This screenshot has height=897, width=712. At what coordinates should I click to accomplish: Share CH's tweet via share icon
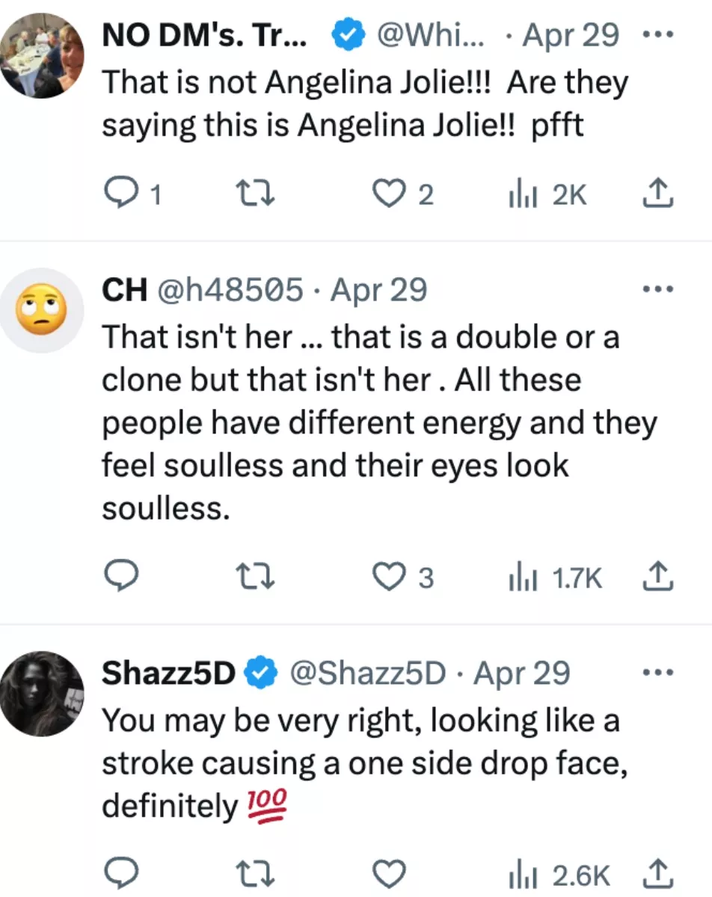(658, 577)
